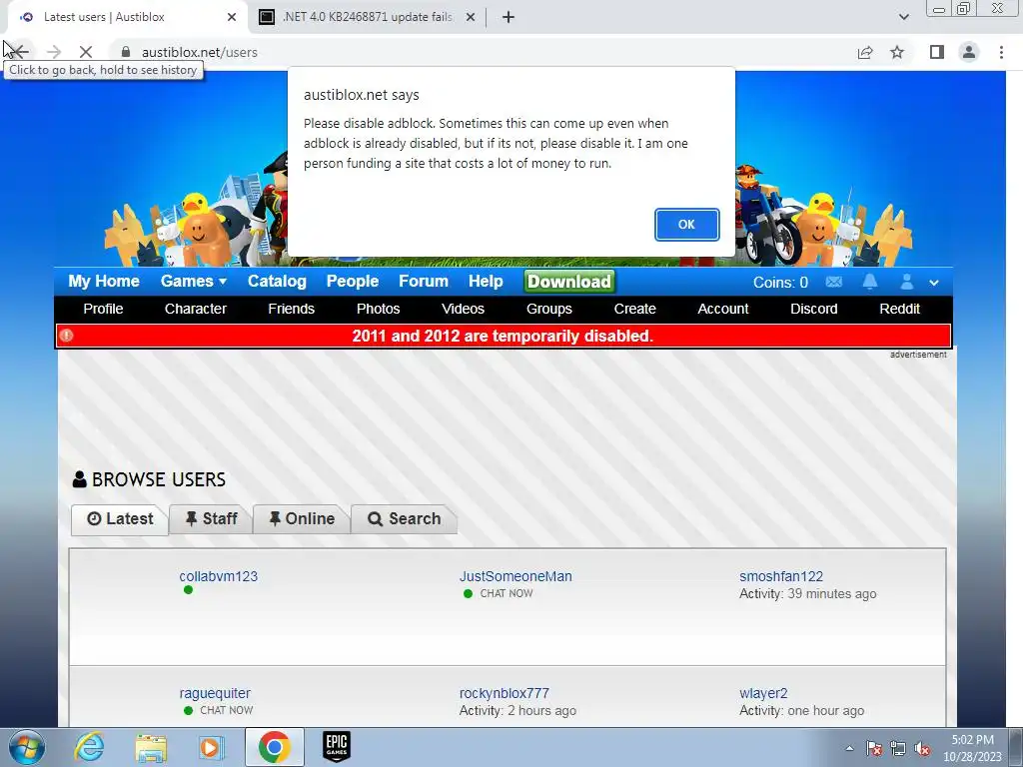Viewport: 1023px width, 767px height.
Task: Open Videos in the black submenu
Action: click(463, 309)
